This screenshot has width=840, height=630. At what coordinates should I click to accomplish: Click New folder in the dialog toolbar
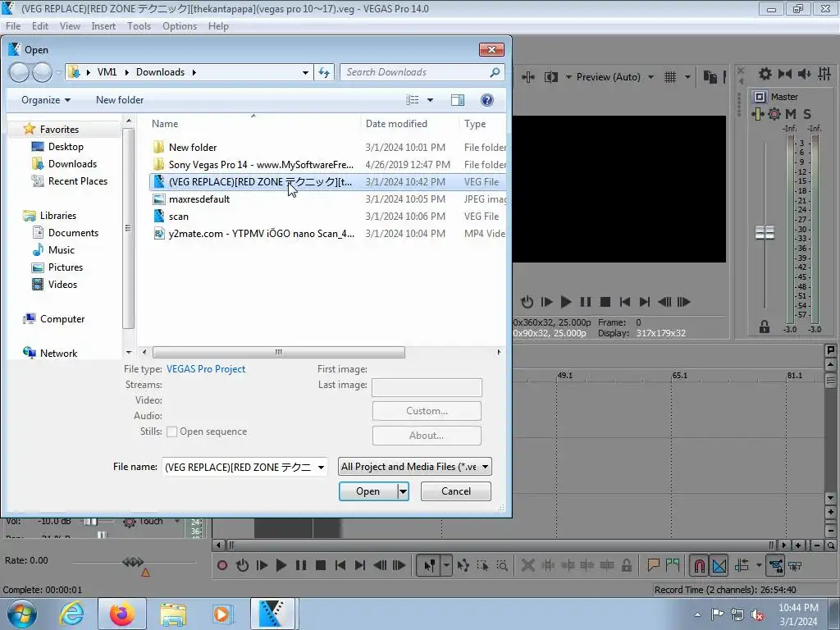click(120, 100)
